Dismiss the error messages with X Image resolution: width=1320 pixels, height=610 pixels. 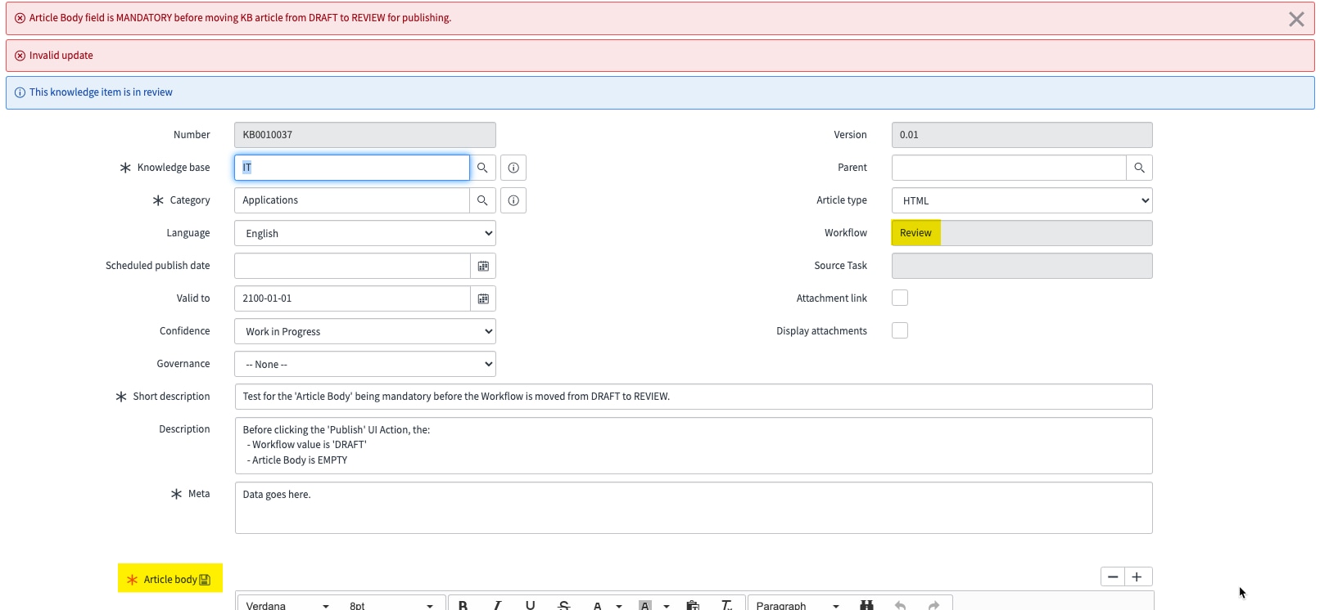(x=1296, y=19)
